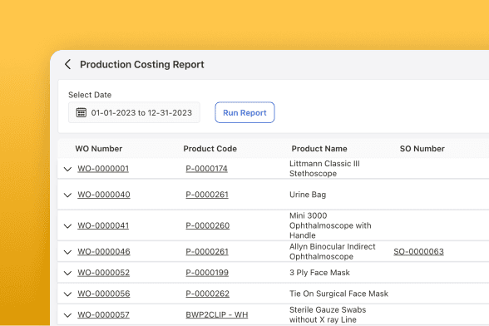Go back using the left arrow icon
Viewport: 489px width, 326px height.
[67, 64]
